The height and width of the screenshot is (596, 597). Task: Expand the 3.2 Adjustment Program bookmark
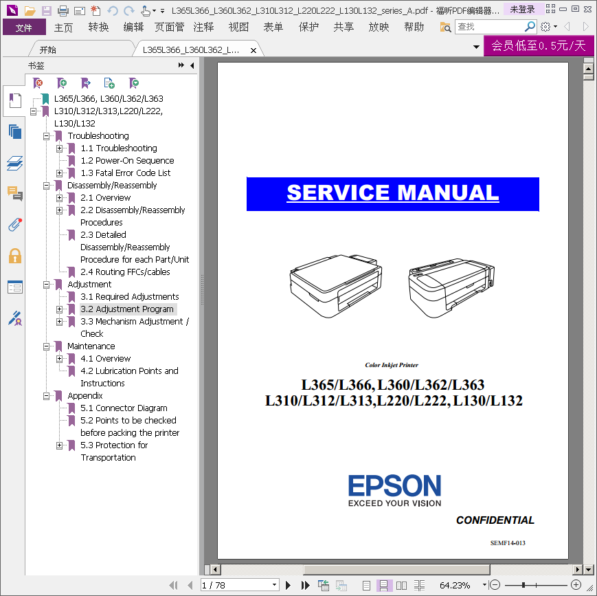59,309
